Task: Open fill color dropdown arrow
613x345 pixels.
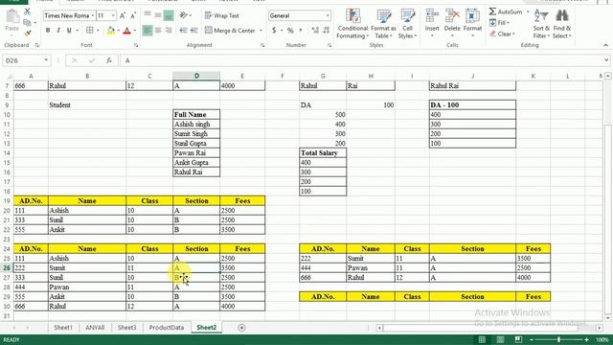Action: click(x=118, y=30)
